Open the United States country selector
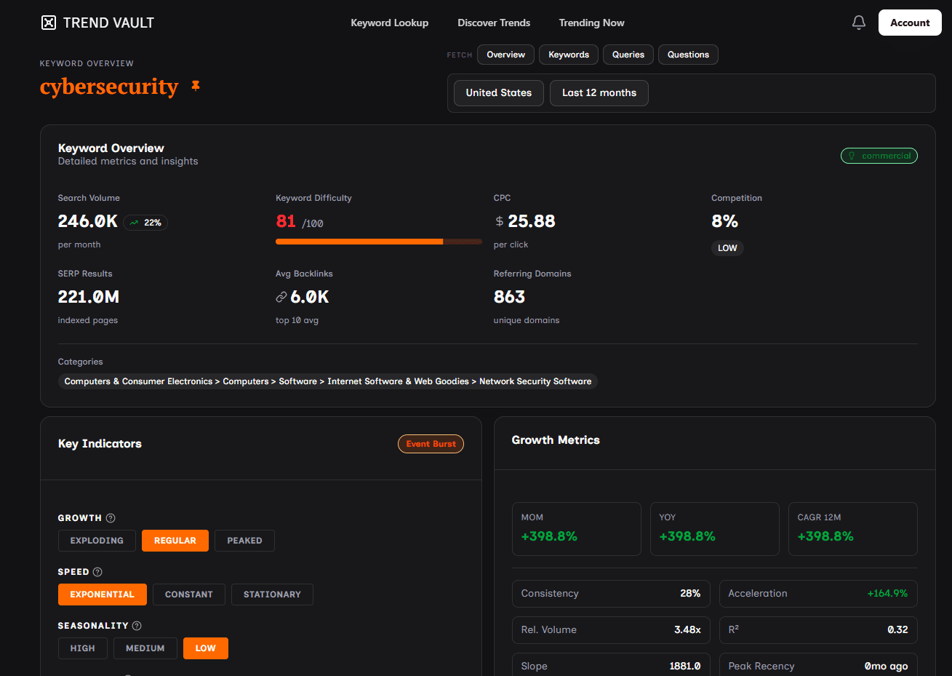The image size is (952, 676). coord(499,93)
